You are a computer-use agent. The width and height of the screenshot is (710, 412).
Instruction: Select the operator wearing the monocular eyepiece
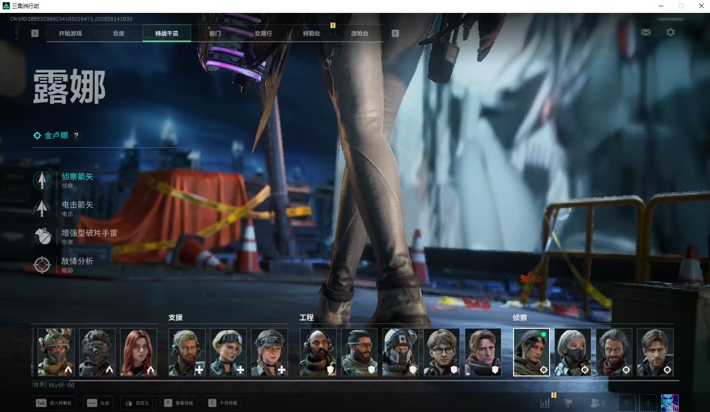pyautogui.click(x=97, y=352)
